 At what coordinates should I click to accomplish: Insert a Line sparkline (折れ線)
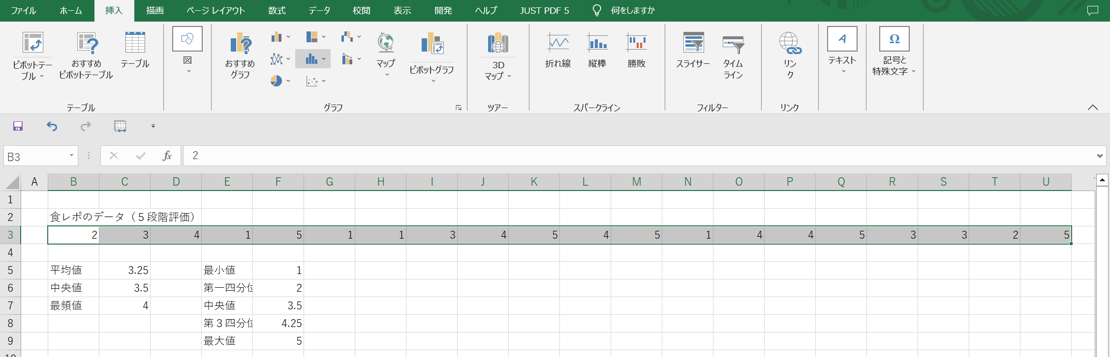click(558, 50)
